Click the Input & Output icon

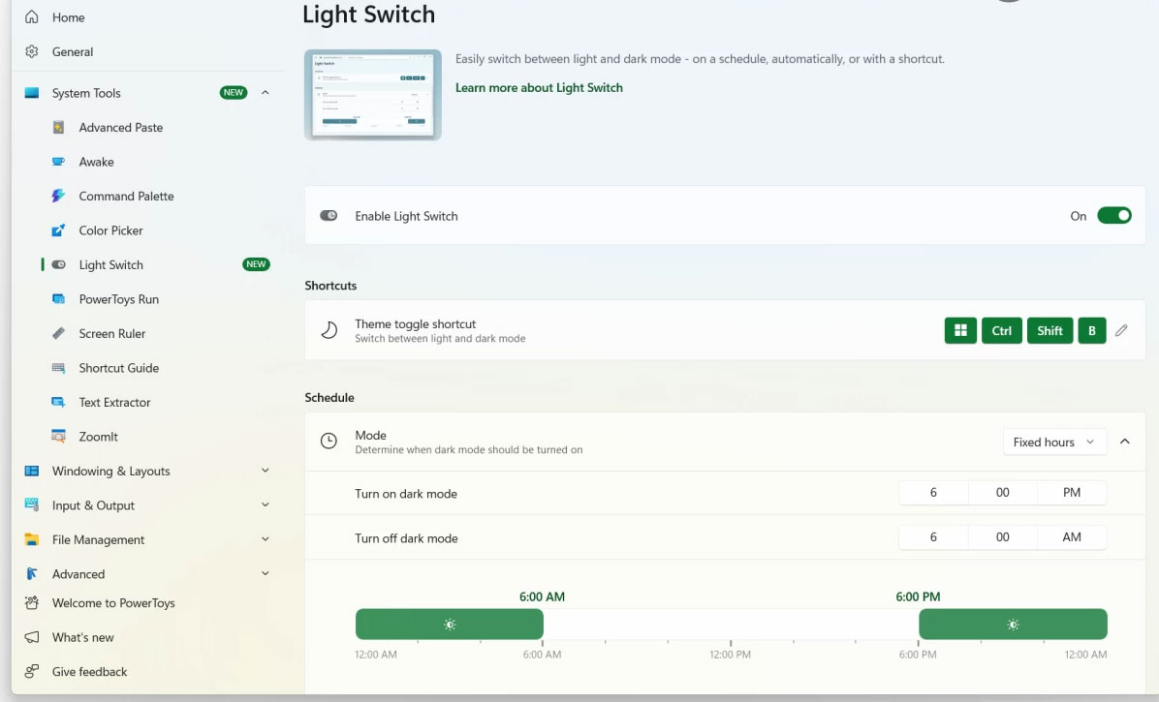pos(32,504)
